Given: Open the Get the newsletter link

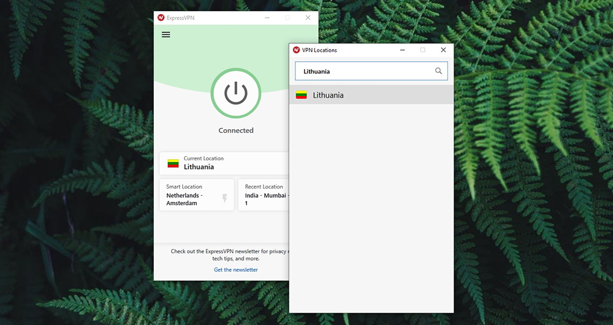Looking at the screenshot, I should click(x=236, y=269).
